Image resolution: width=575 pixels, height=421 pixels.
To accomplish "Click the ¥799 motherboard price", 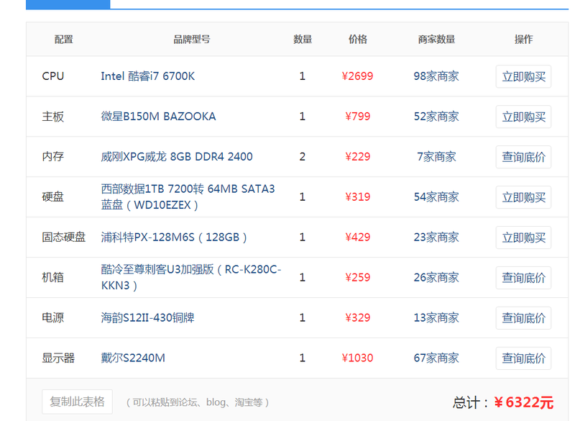I will pyautogui.click(x=357, y=117).
